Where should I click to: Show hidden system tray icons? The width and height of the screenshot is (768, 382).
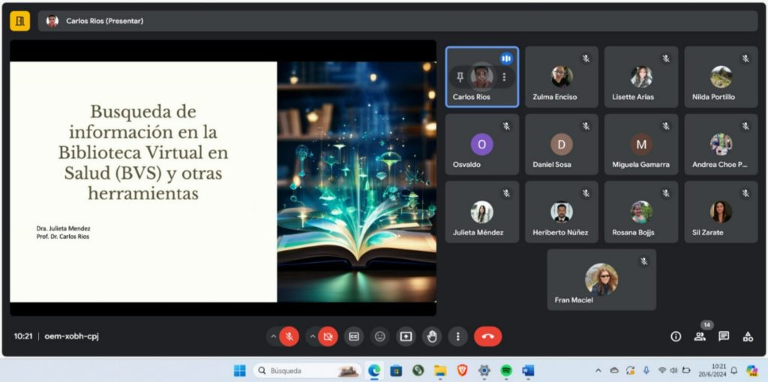(x=598, y=370)
